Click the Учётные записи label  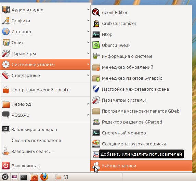119,166
